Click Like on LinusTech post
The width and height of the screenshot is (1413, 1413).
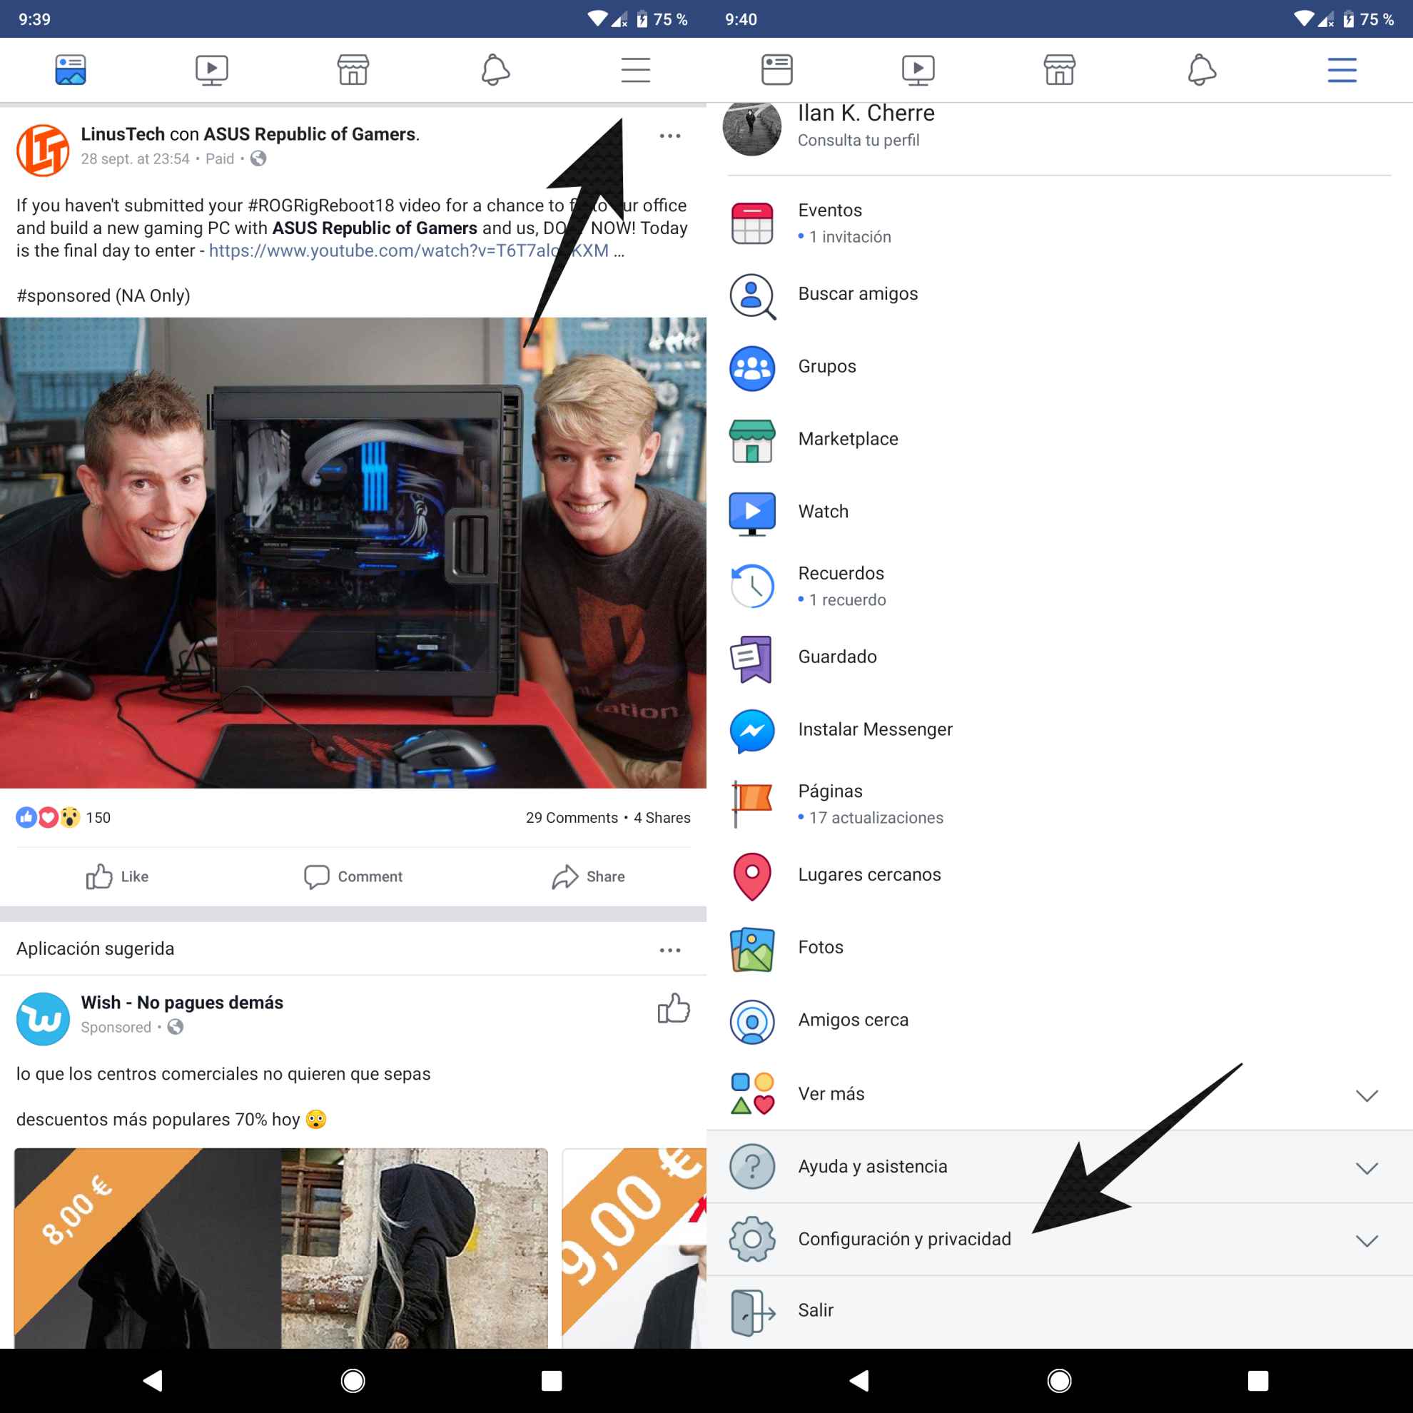(x=118, y=877)
